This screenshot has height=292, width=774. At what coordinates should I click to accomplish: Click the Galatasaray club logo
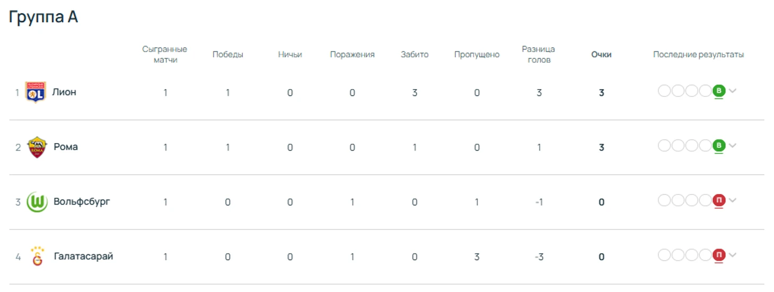37,256
